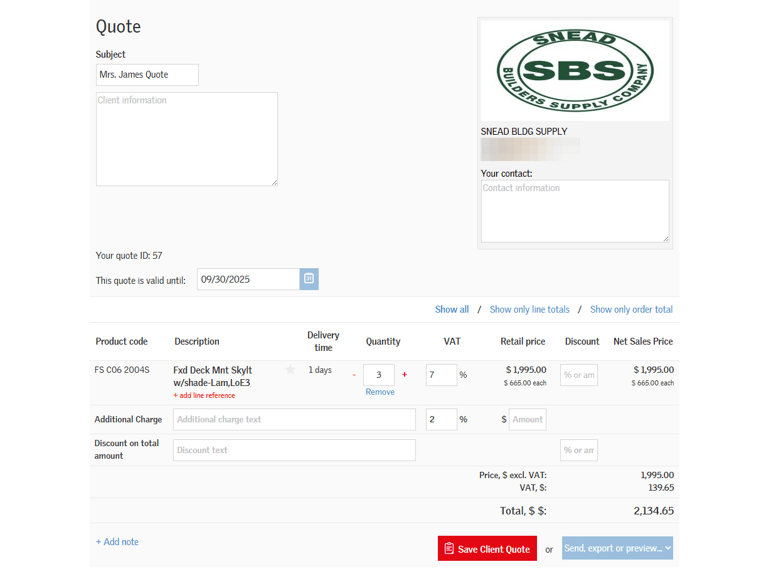Image resolution: width=771 pixels, height=584 pixels.
Task: Click the Additional charge text field
Action: click(x=295, y=420)
